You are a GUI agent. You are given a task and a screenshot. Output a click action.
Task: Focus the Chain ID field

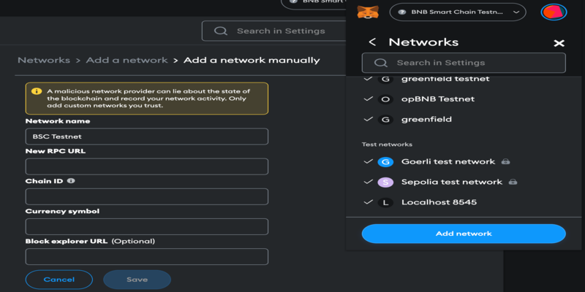(x=147, y=196)
